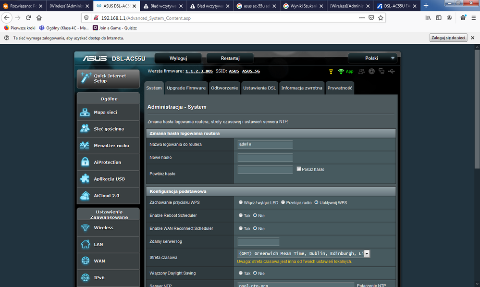This screenshot has height=287, width=480.
Task: Toggle Firefox sidebar view icon
Action: tap(439, 18)
